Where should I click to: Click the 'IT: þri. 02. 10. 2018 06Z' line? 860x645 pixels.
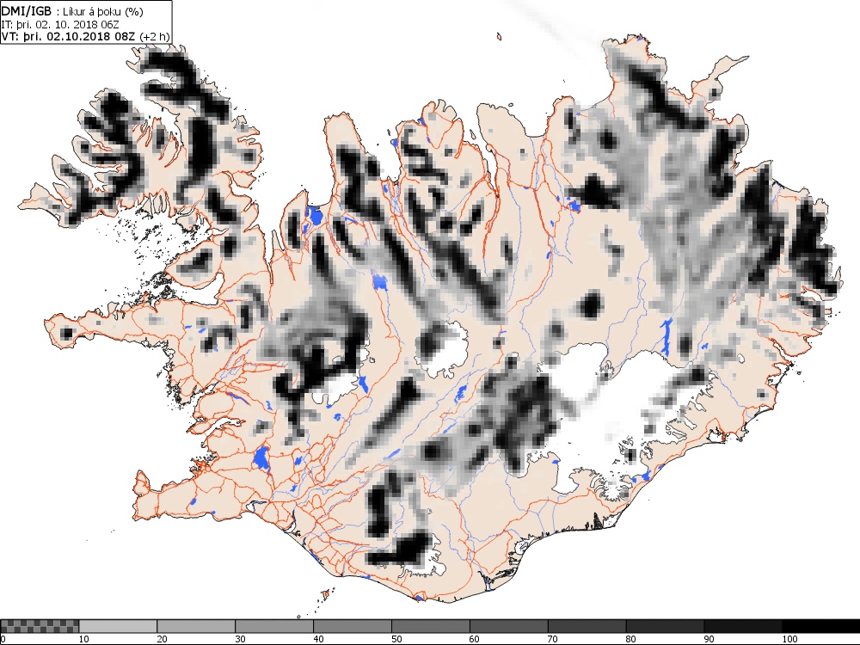[60, 25]
